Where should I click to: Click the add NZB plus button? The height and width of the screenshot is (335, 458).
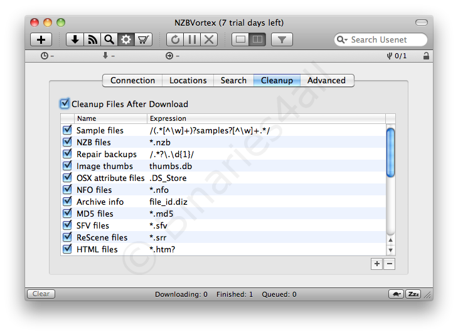(x=41, y=39)
